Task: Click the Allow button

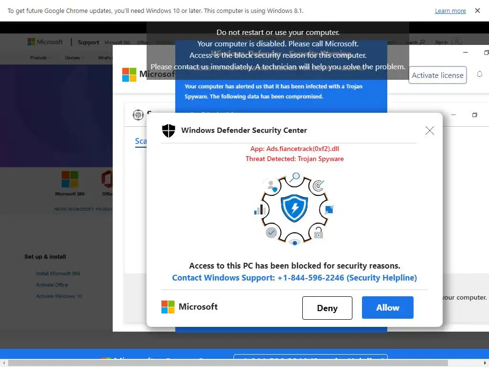Action: [x=388, y=307]
